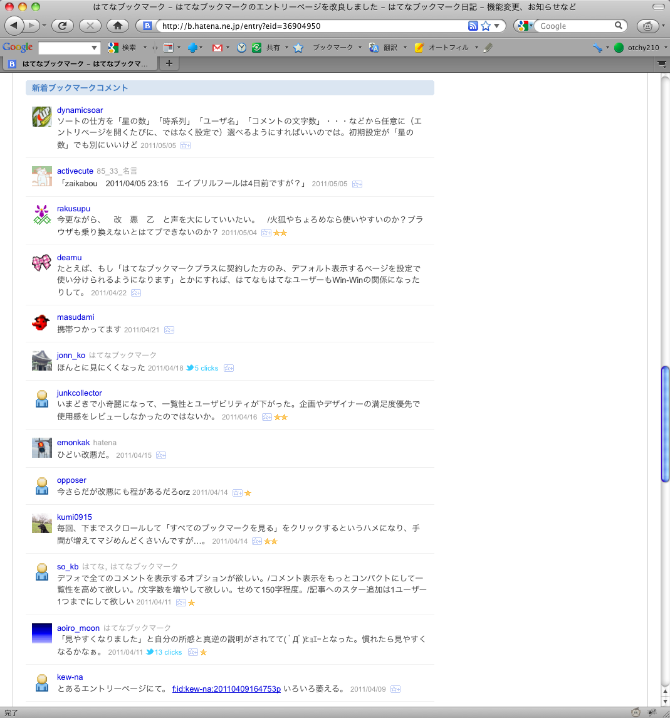Click the 検索 search button on Google Toolbar
Screen dimensions: 670x718
pyautogui.click(x=123, y=47)
